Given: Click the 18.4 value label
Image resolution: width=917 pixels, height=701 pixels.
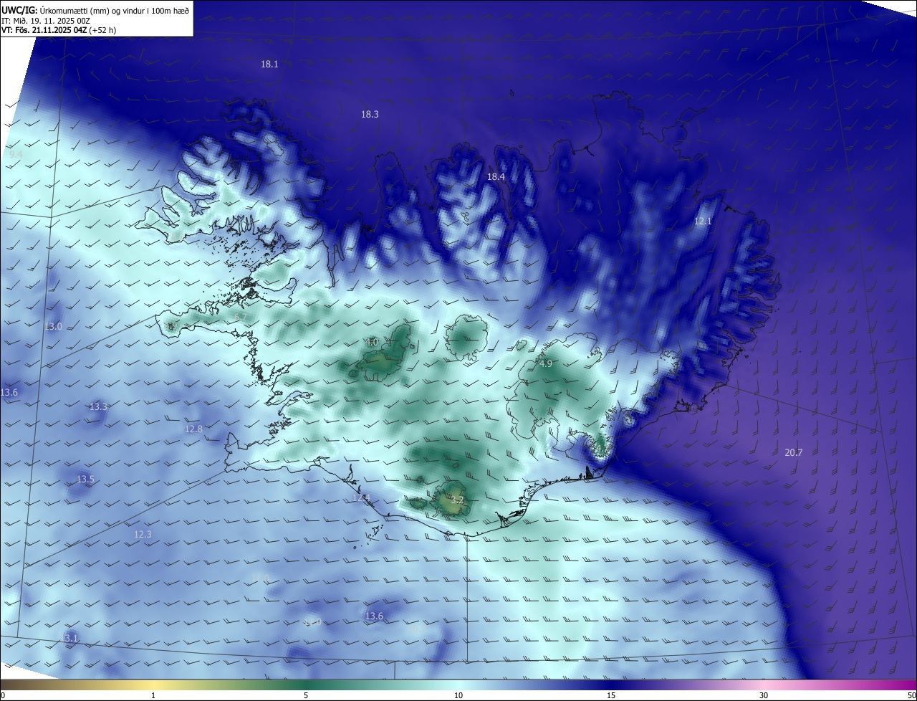Looking at the screenshot, I should [496, 177].
